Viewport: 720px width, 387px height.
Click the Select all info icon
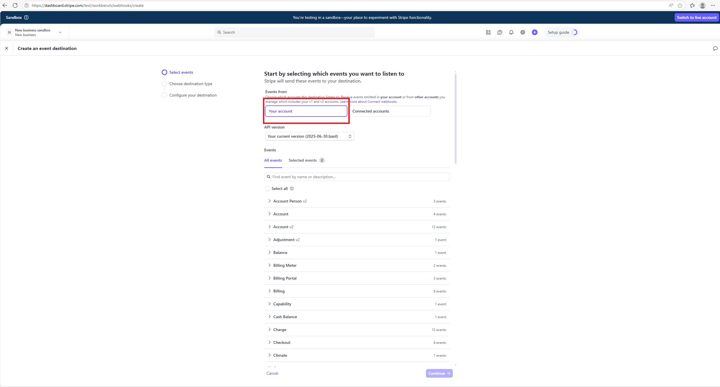(x=292, y=189)
